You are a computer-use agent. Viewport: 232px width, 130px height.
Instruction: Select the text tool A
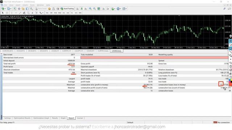[x=32, y=13]
